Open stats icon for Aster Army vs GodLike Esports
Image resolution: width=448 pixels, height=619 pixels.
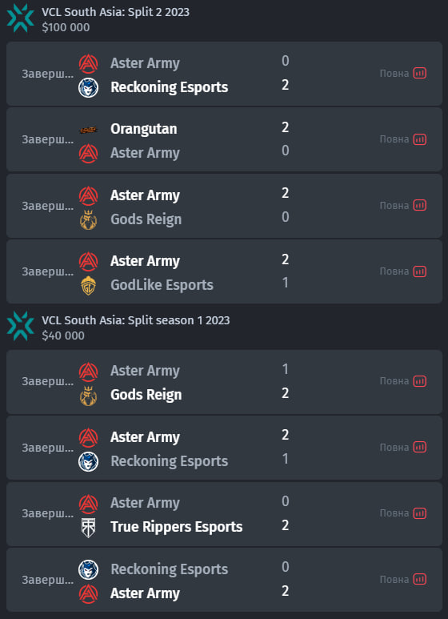click(x=420, y=271)
